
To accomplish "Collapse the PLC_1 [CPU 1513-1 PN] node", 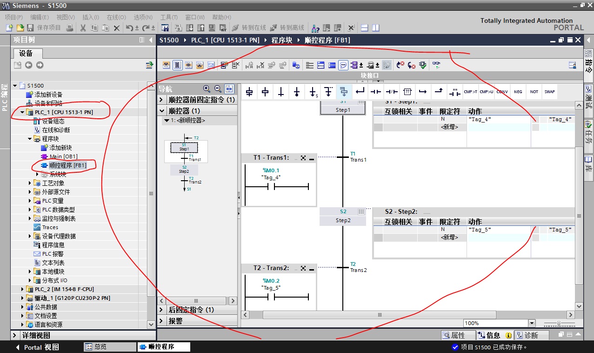I will click(22, 112).
